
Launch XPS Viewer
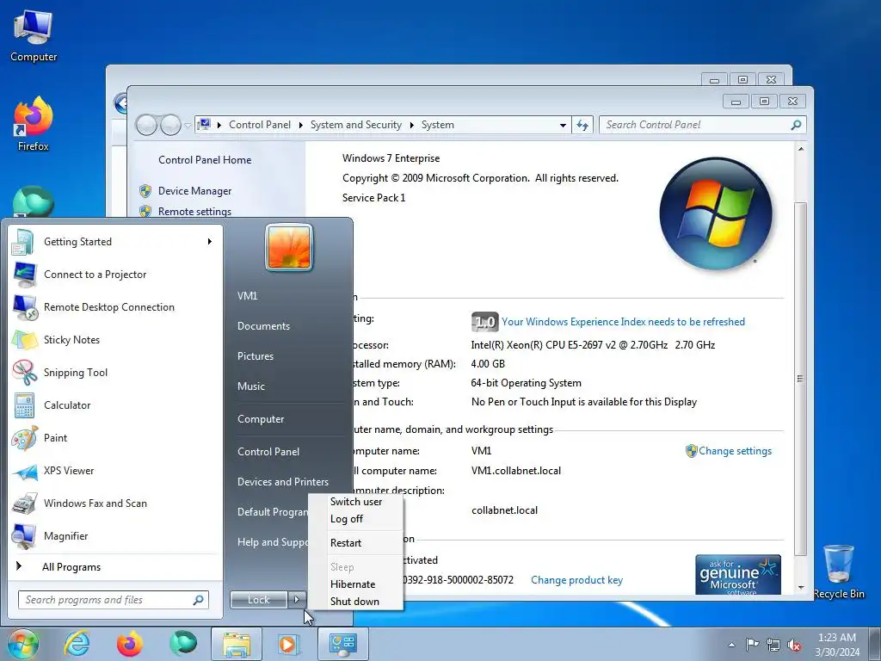pos(115,471)
